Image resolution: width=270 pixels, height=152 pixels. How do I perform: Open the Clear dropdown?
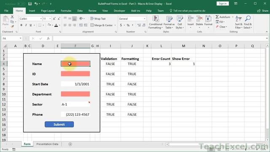click(221, 27)
